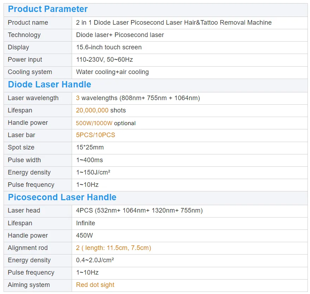Click the orange 500W/1000W handle power text
Viewport: 310px width, 294px height.
94,123
